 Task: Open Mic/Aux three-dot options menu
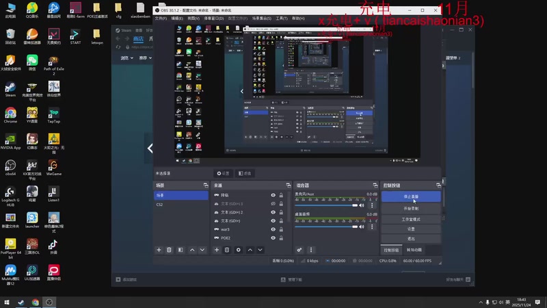pos(372,205)
